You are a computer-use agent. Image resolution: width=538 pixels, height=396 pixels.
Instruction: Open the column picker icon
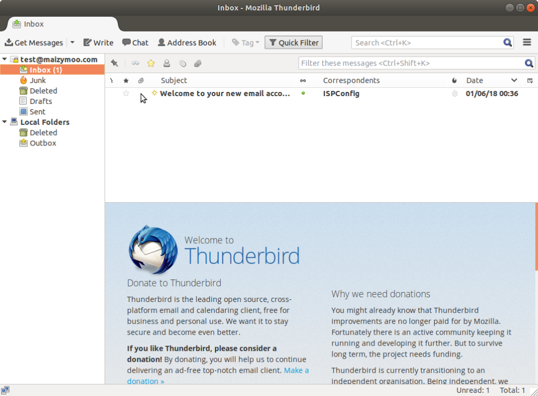530,80
